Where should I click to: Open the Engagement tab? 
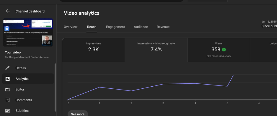115,27
